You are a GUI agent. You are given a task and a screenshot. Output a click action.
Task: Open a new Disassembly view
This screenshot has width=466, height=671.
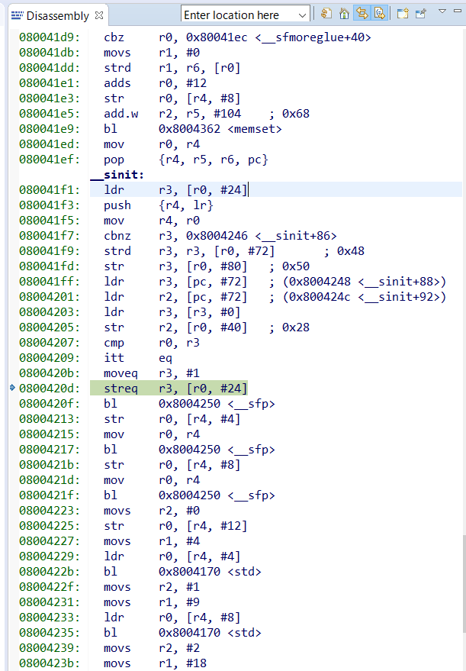pos(402,14)
